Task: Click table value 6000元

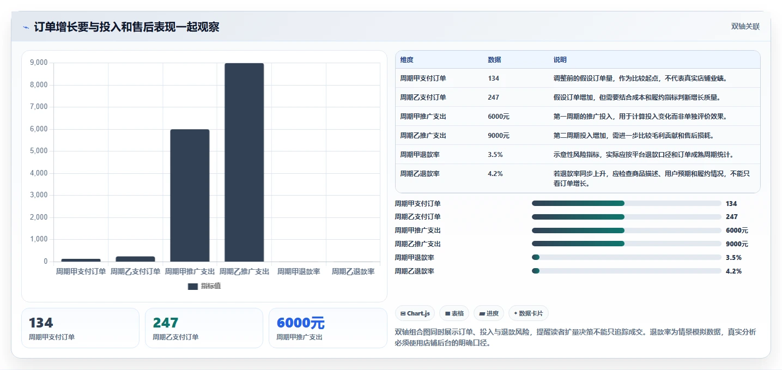Action: tap(499, 117)
